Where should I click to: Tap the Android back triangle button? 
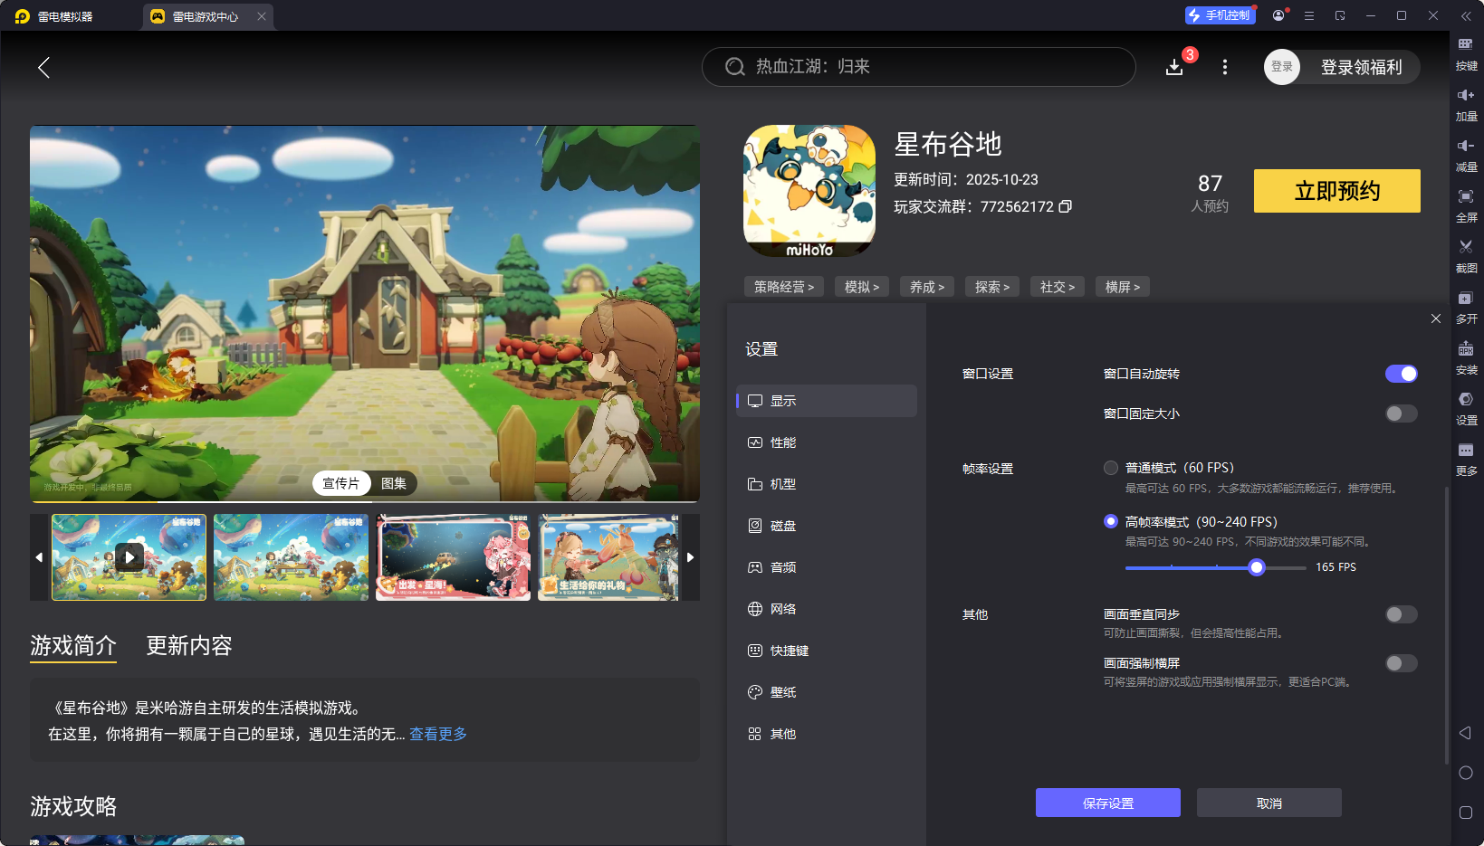pos(1466,733)
